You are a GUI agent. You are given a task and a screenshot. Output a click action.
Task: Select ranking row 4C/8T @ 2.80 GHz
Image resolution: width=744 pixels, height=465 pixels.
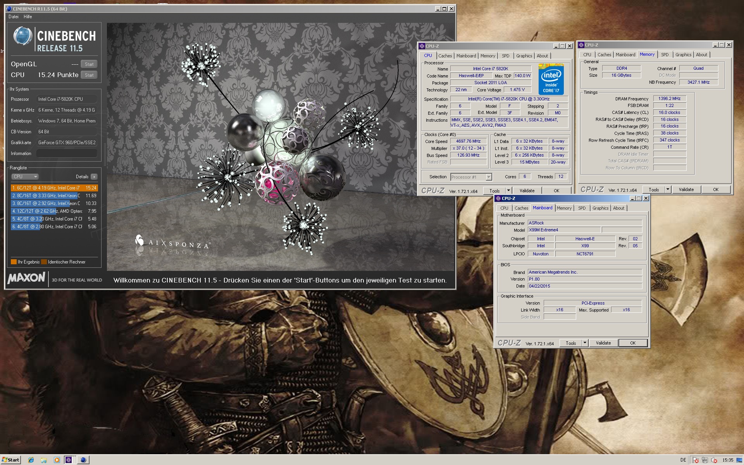pyautogui.click(x=54, y=227)
